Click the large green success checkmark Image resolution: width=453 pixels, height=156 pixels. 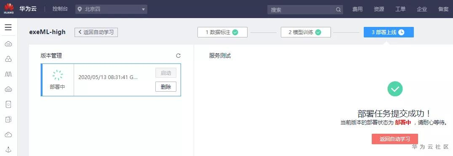click(x=395, y=89)
